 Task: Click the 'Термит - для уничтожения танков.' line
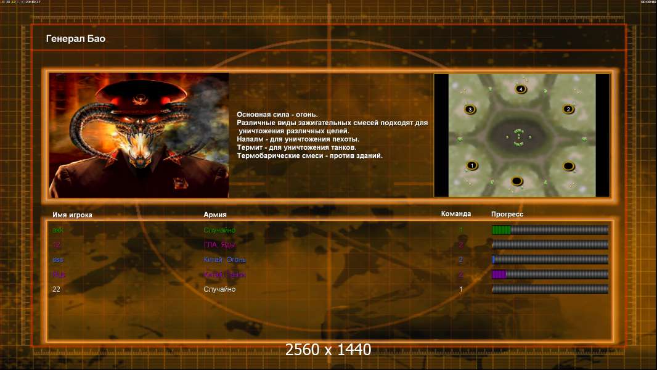pos(296,147)
